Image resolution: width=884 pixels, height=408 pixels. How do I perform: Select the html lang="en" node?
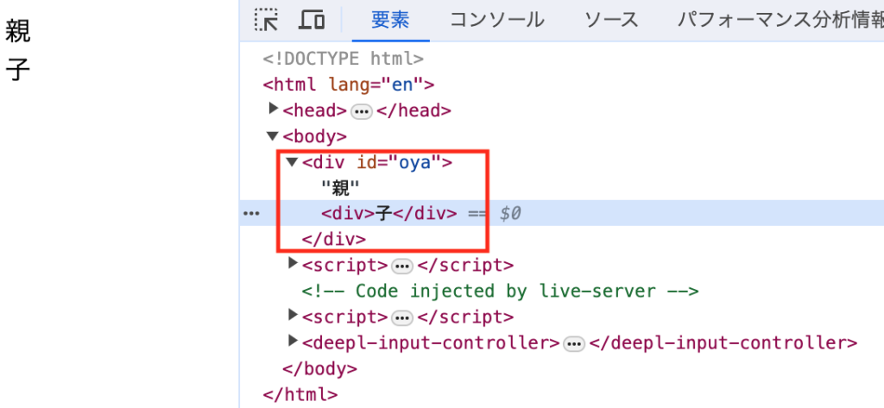(349, 85)
